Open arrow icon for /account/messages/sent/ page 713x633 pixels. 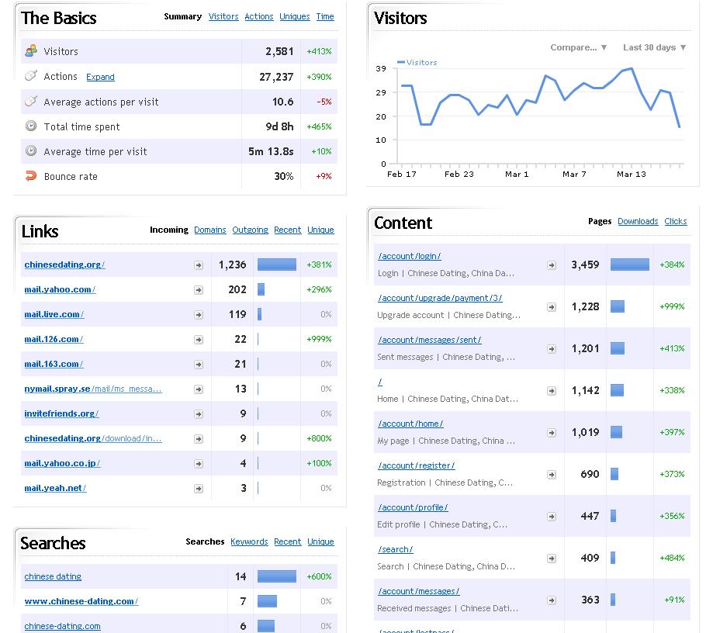[x=552, y=349]
